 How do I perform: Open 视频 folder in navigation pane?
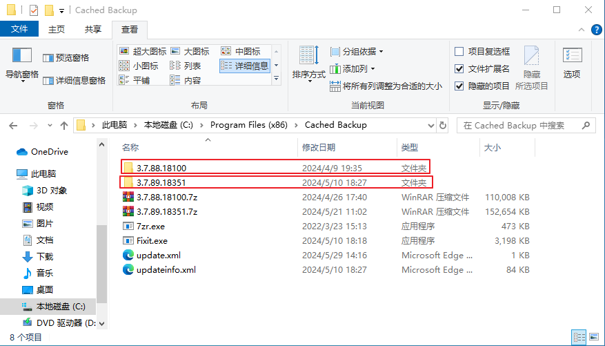[38, 207]
